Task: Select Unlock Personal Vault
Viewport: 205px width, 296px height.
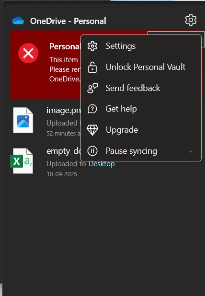Action: coord(141,67)
